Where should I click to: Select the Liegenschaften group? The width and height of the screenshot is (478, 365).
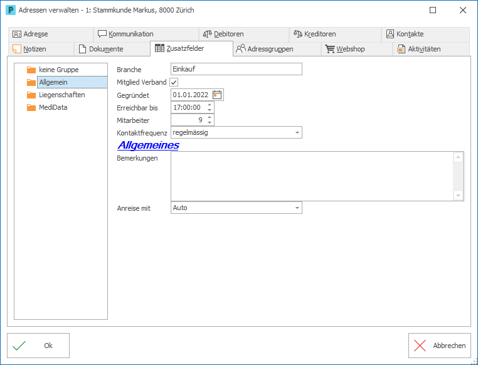(62, 95)
